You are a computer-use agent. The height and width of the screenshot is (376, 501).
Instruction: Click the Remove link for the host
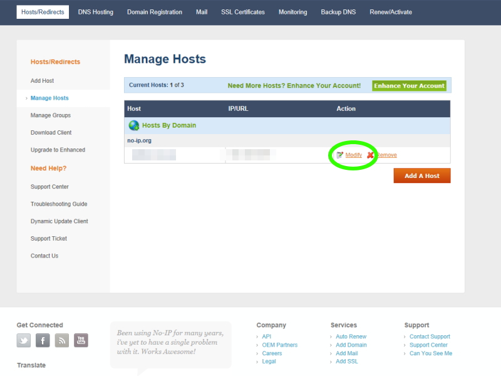(386, 155)
